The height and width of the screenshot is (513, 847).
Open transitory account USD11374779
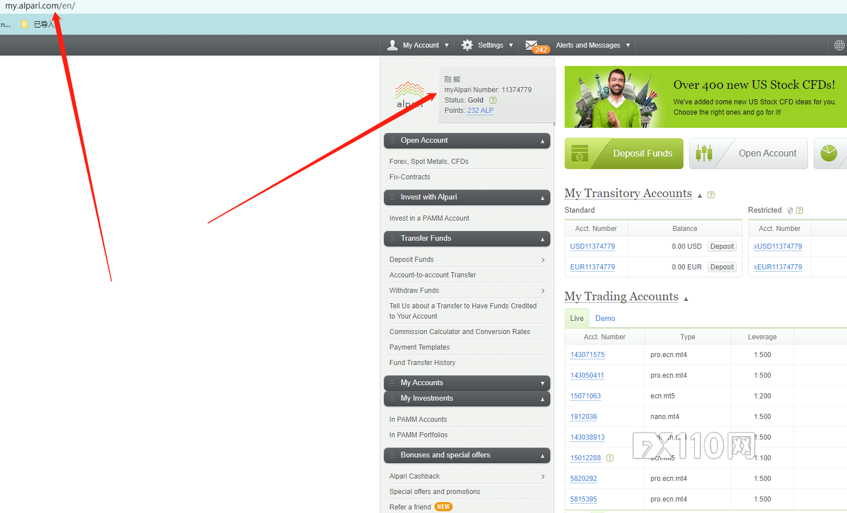click(x=592, y=246)
